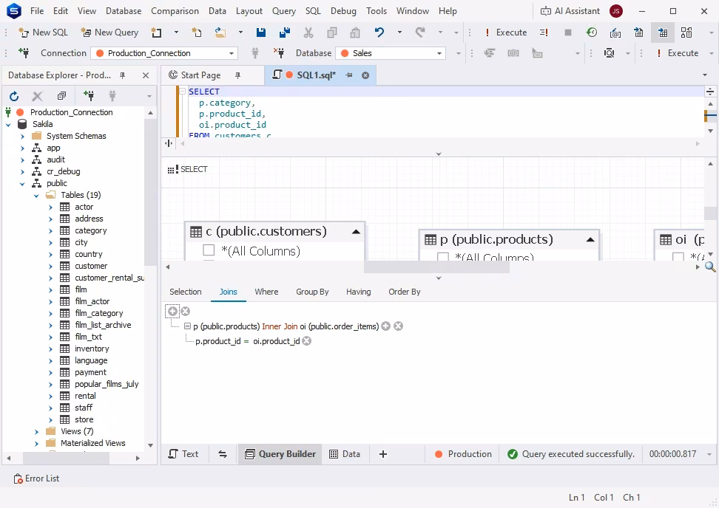This screenshot has width=719, height=508.
Task: Click the Delete X icon in Database Explorer
Action: pos(38,96)
